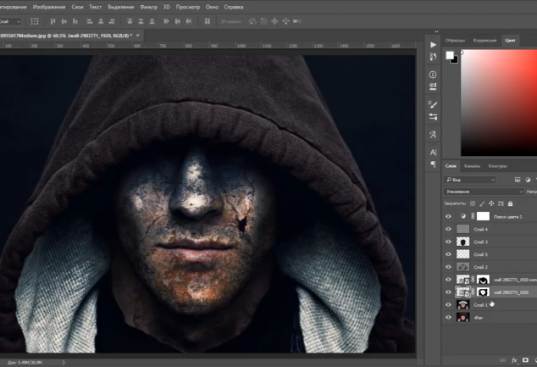This screenshot has height=367, width=537.
Task: Open the History panel icon
Action: coord(433,57)
